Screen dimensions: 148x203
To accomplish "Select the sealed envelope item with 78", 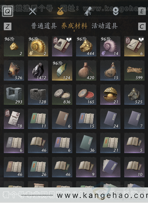I will coord(14,119).
